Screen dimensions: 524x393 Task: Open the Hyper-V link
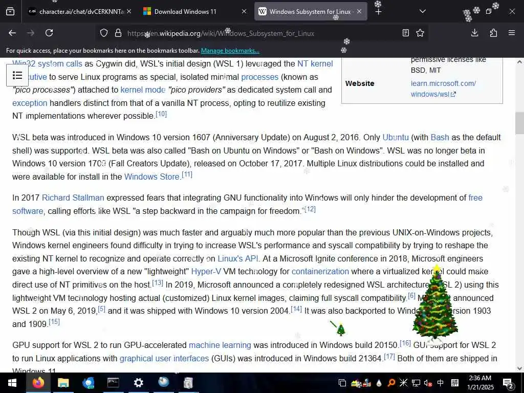(x=206, y=272)
